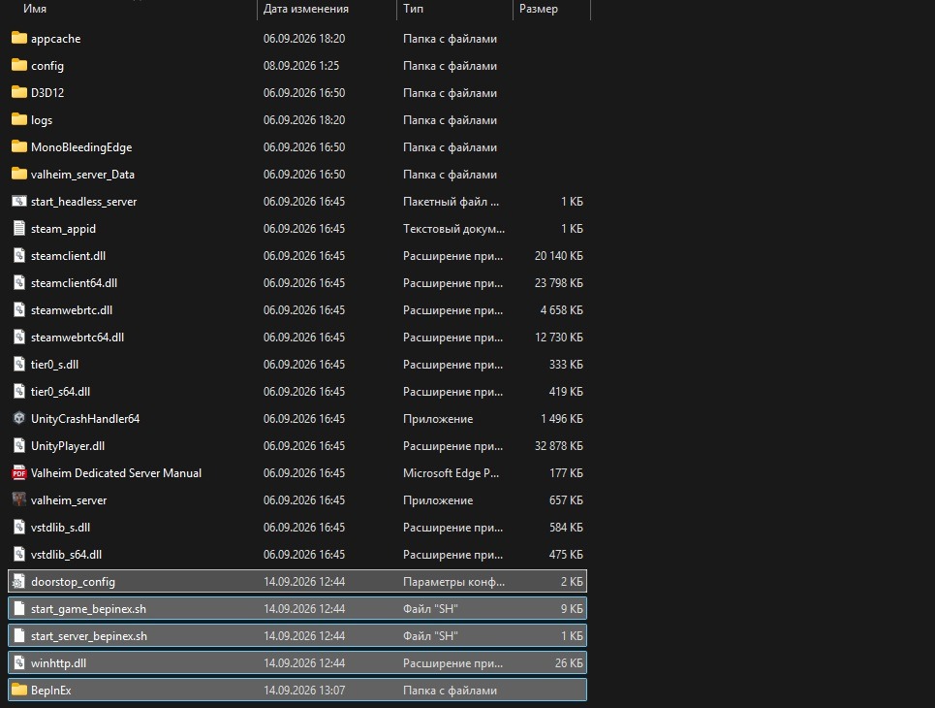Click the D3D12 folder icon
The width and height of the screenshot is (935, 708).
click(x=19, y=92)
